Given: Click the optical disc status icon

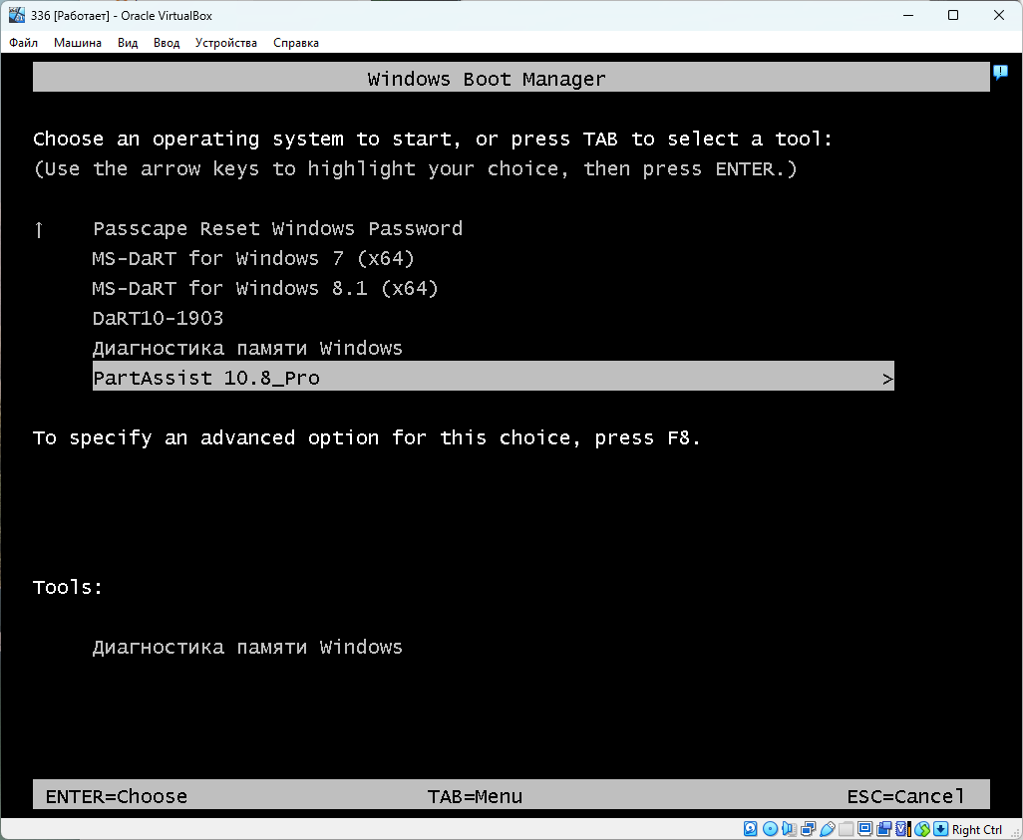Looking at the screenshot, I should (771, 829).
